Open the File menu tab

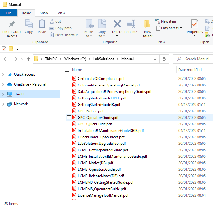(x=9, y=13)
